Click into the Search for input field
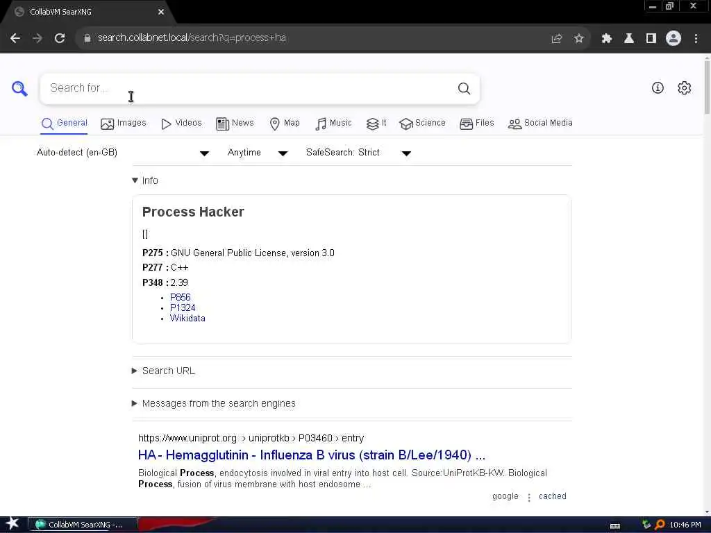 (x=249, y=88)
